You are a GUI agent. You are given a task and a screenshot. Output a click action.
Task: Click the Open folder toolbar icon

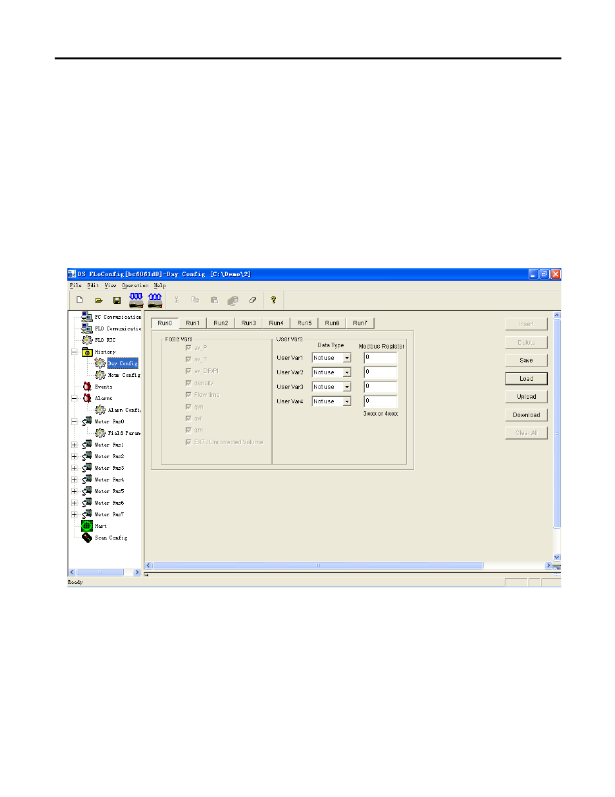99,300
